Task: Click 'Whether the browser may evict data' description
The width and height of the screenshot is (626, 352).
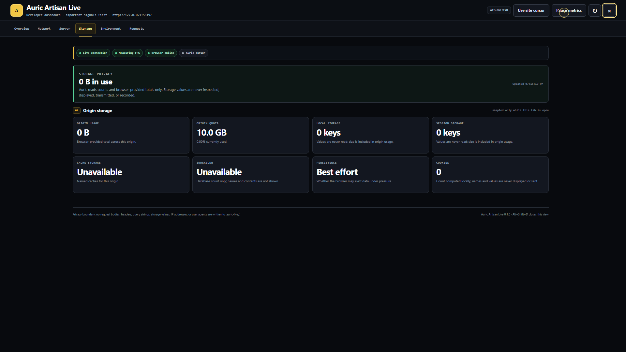Action: point(354,181)
